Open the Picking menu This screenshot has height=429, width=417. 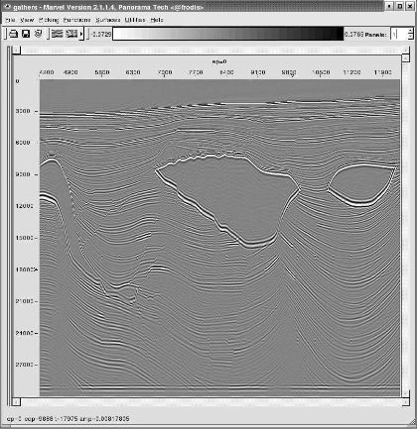pyautogui.click(x=49, y=20)
